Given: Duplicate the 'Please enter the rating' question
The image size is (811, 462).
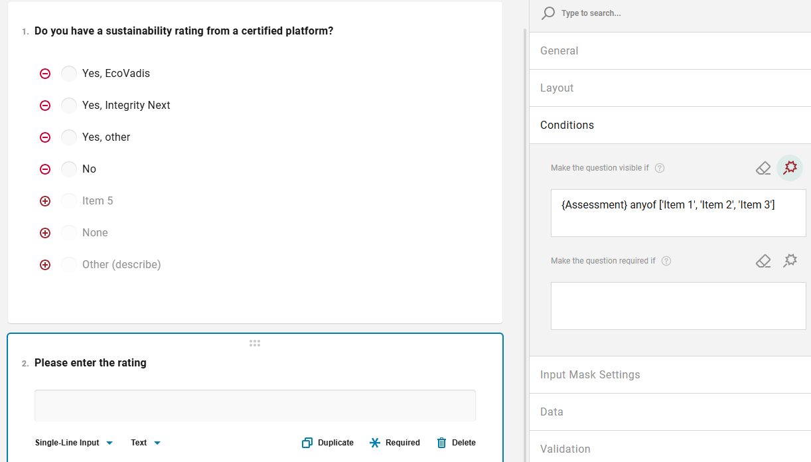Looking at the screenshot, I should (x=328, y=443).
